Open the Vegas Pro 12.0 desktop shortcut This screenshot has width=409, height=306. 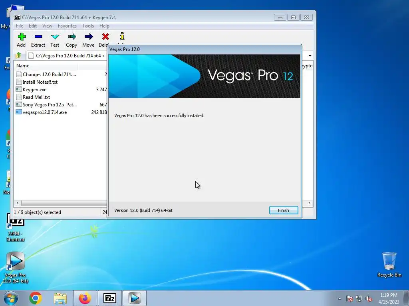16,267
